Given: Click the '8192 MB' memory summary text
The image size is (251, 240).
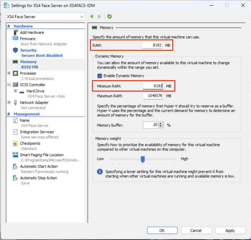Looking at the screenshot, I should tap(30, 67).
